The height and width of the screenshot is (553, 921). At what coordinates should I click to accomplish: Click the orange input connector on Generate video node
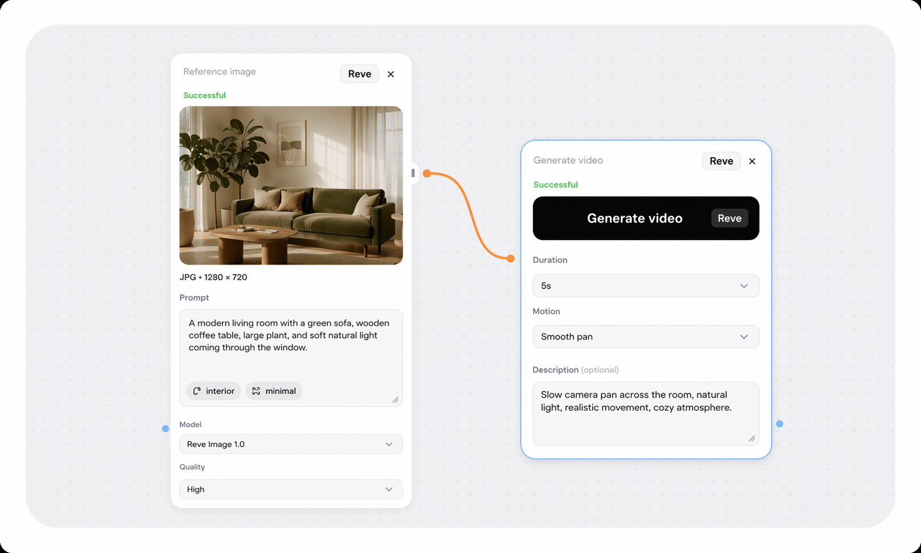511,259
